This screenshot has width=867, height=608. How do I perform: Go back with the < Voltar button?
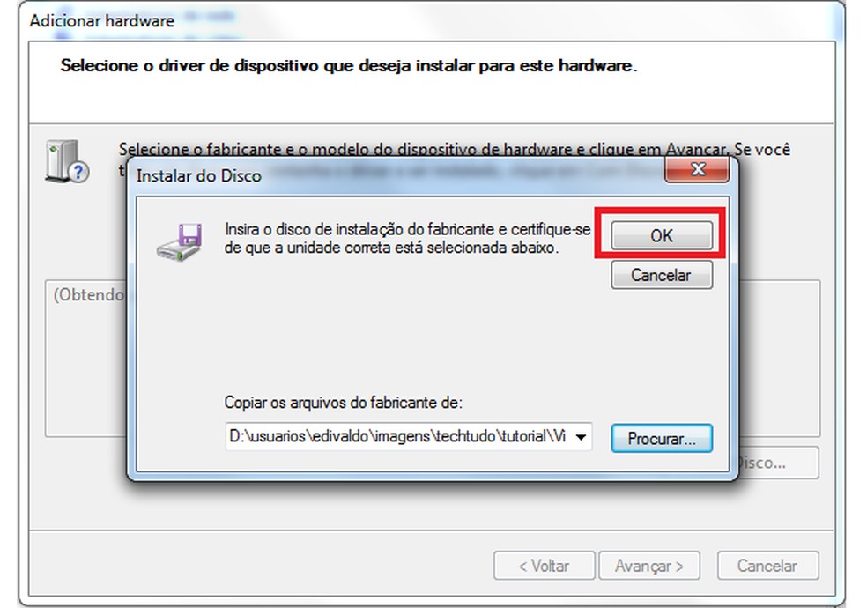click(545, 566)
